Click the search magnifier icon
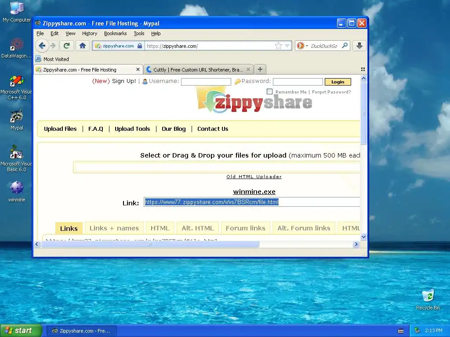This screenshot has width=450, height=337. point(345,46)
